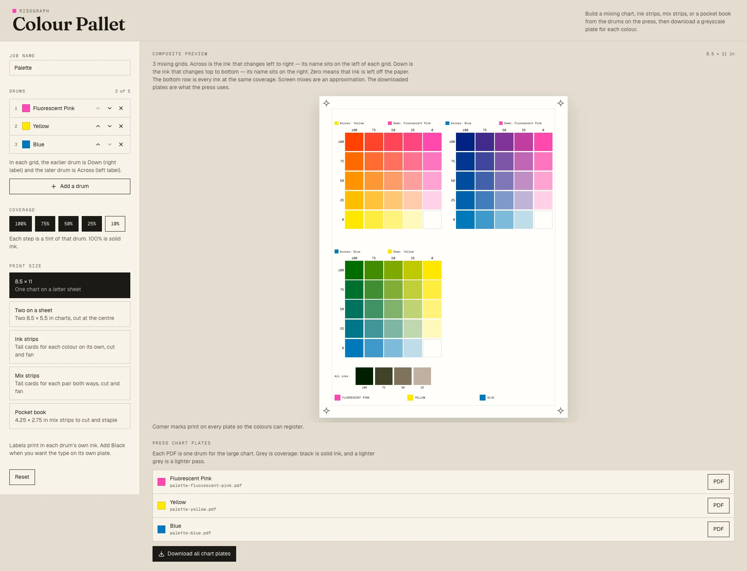Image resolution: width=747 pixels, height=571 pixels.
Task: Click the Blue drum colour swatch
Action: tap(26, 144)
